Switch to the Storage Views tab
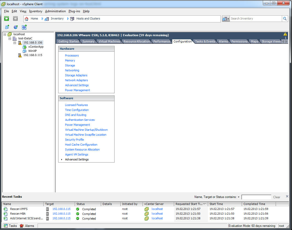The image size is (292, 230). [271, 41]
